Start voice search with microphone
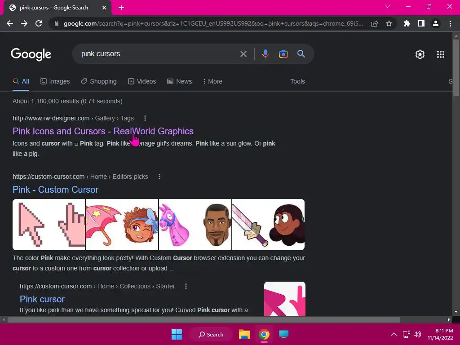The image size is (460, 345). tap(265, 54)
